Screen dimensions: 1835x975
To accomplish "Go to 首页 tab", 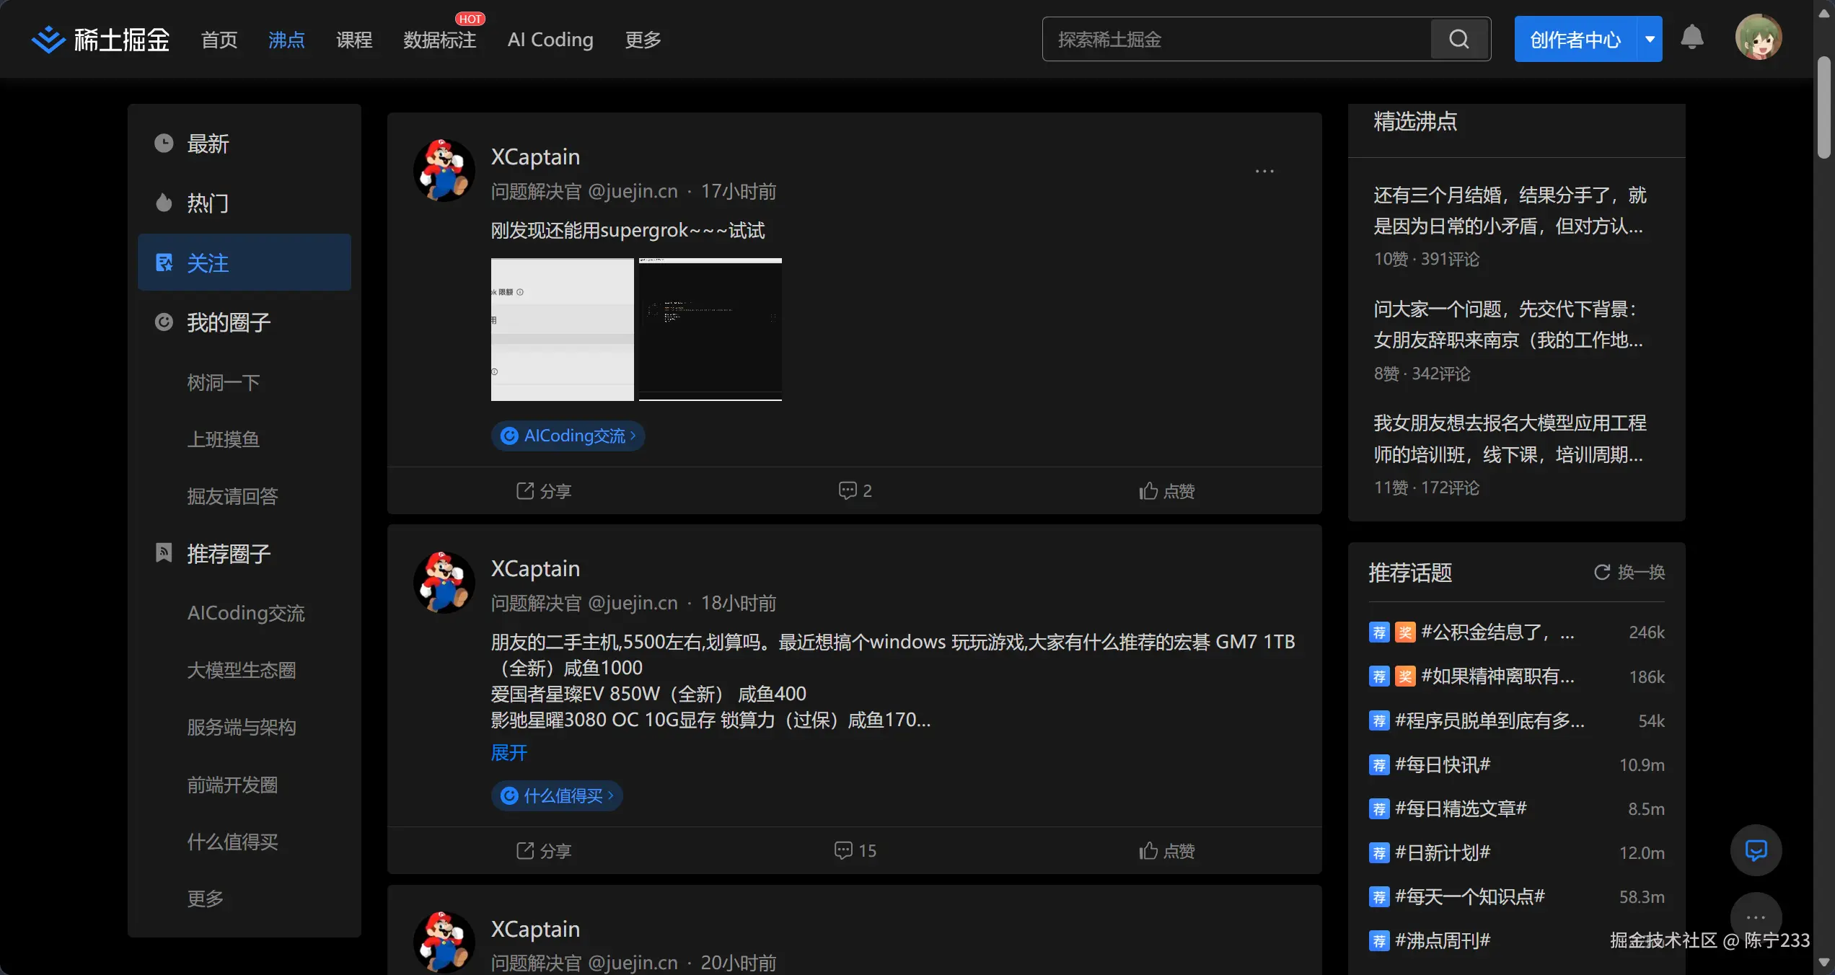I will coord(219,40).
